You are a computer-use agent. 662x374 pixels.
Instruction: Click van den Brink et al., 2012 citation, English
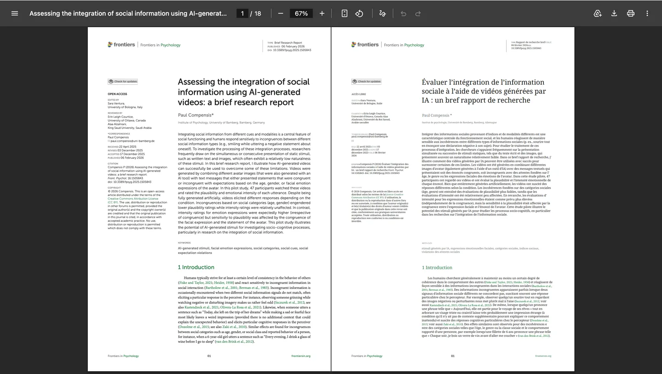tap(234, 341)
